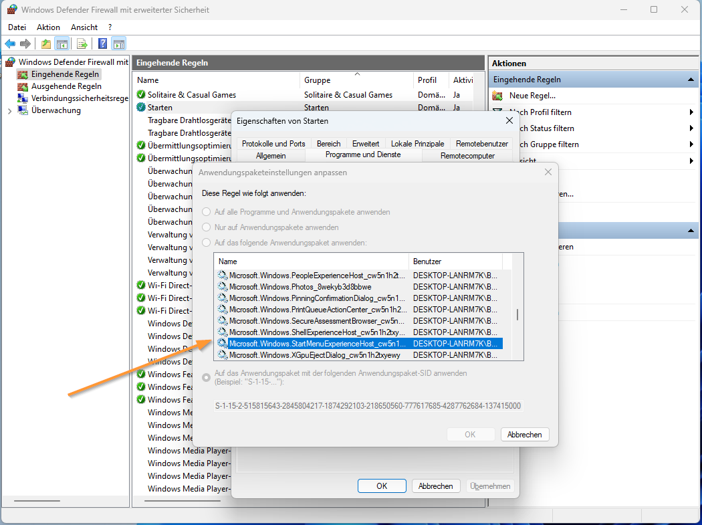The image size is (702, 525).
Task: Click the package list vertical scrollbar thumb
Action: [x=517, y=314]
